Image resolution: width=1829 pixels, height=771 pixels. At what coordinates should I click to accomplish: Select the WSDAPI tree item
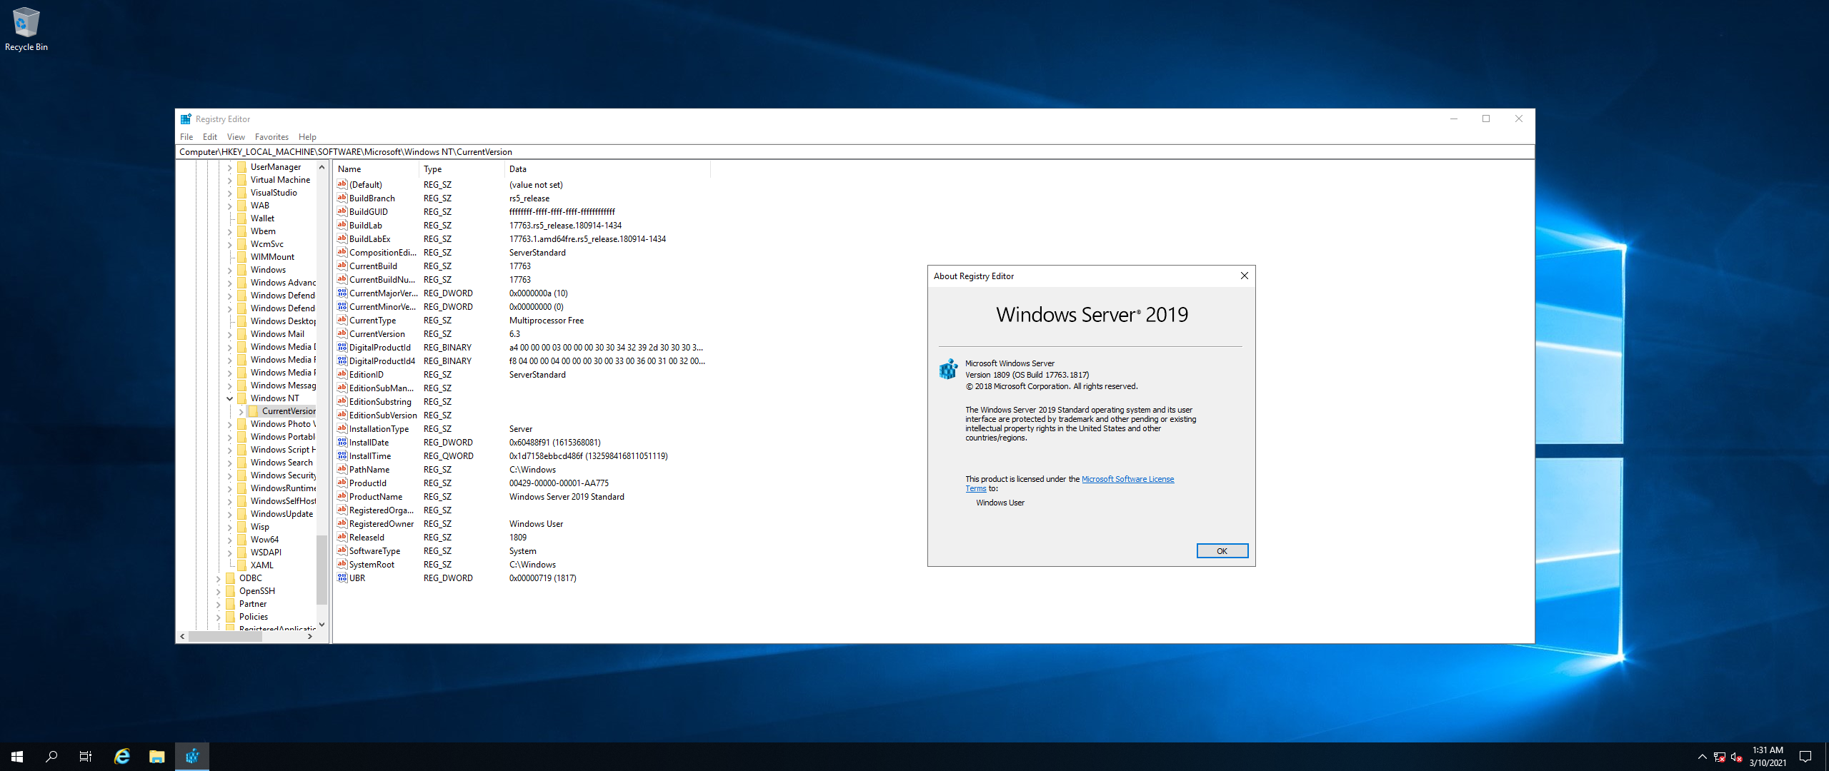pos(266,552)
